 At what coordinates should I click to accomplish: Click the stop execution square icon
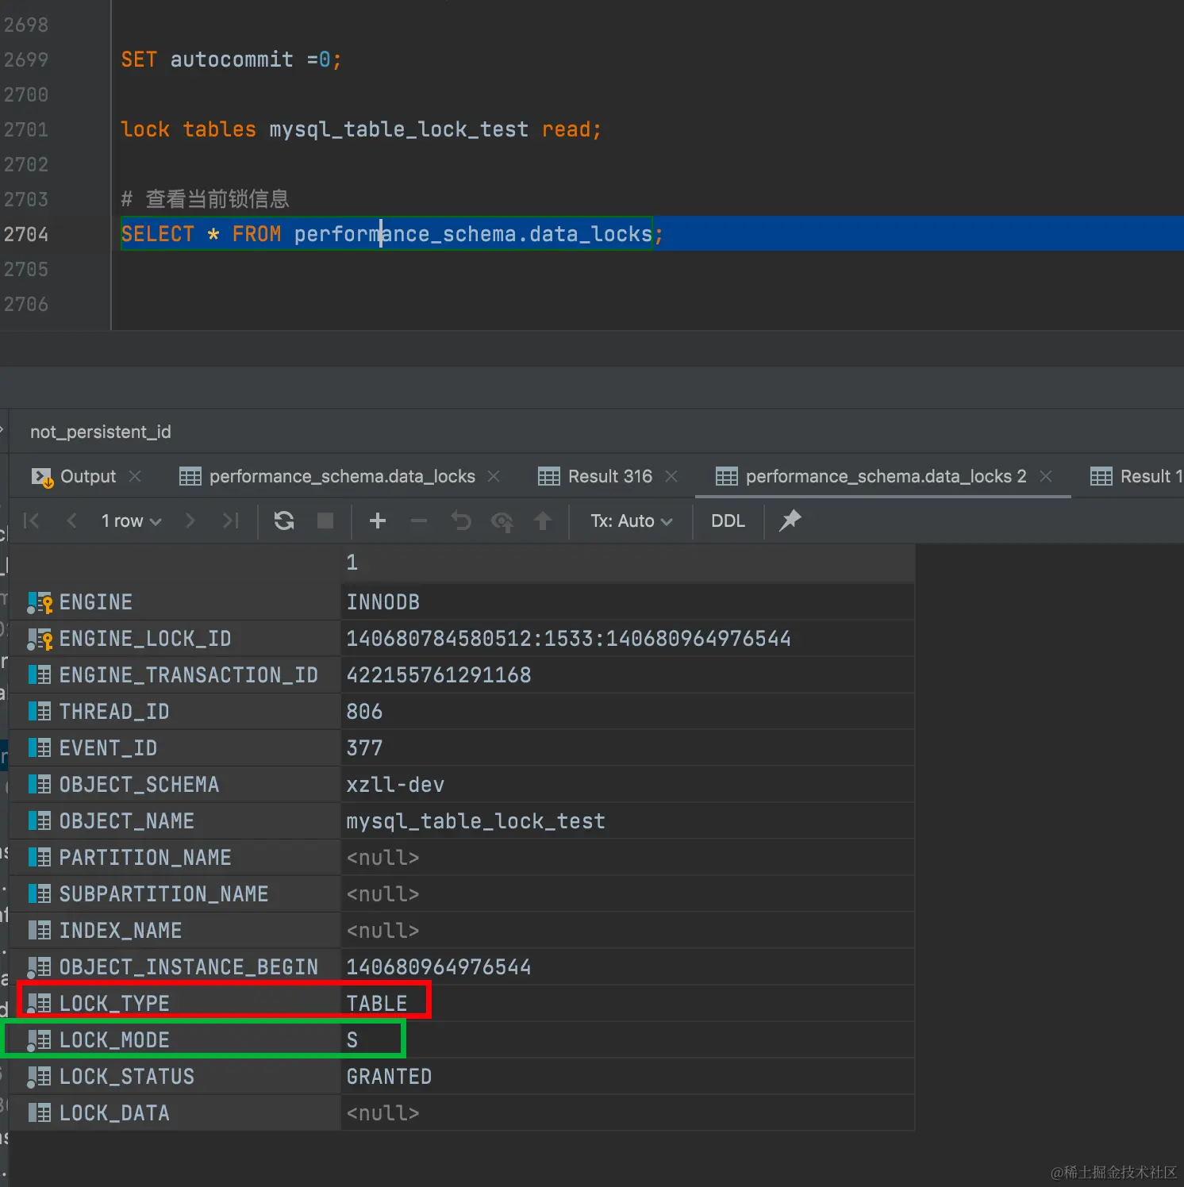point(325,521)
